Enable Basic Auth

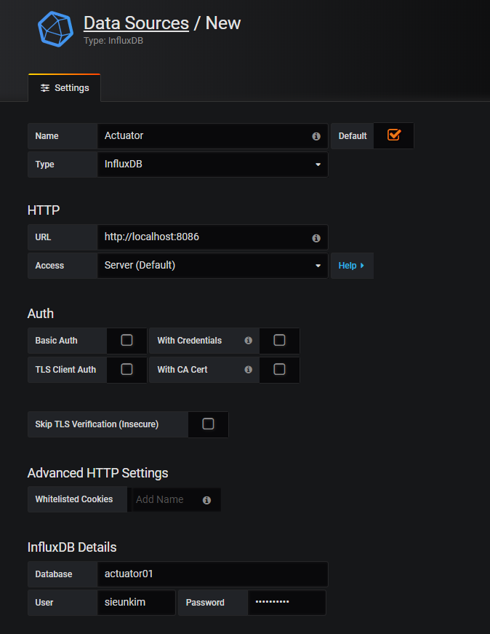click(126, 341)
